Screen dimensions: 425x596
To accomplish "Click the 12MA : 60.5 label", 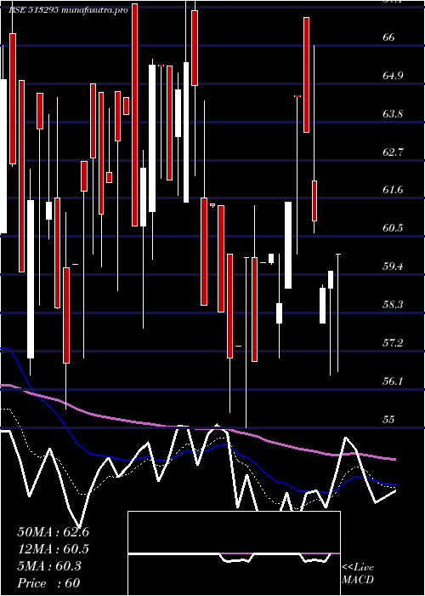I will [53, 549].
